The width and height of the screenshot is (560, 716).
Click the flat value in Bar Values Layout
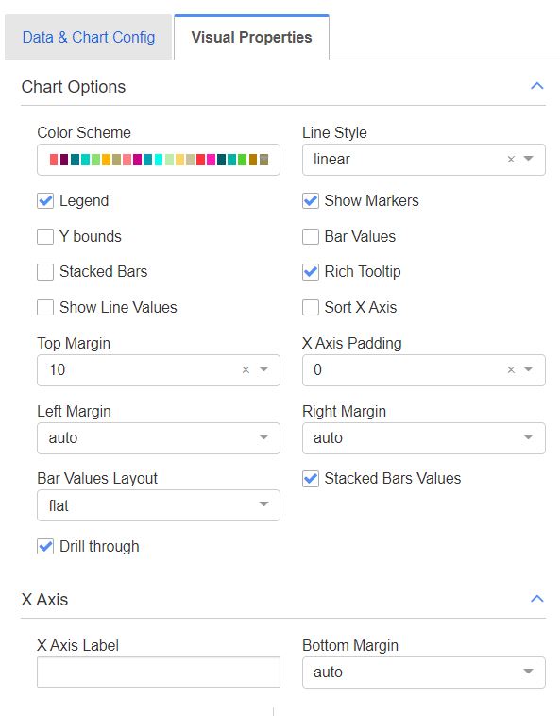coord(59,505)
